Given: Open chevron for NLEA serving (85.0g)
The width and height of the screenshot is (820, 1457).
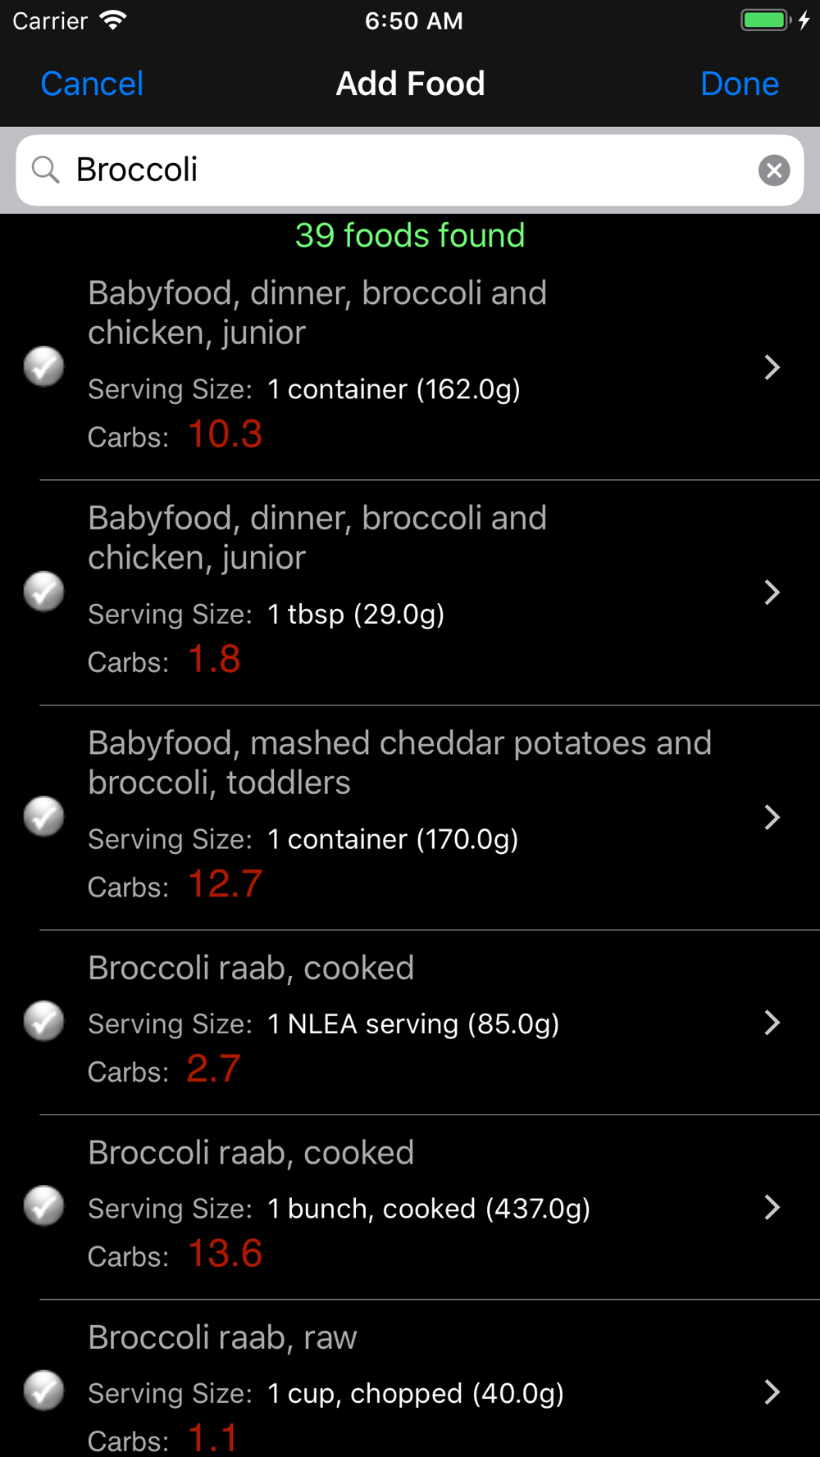Looking at the screenshot, I should coord(771,1023).
